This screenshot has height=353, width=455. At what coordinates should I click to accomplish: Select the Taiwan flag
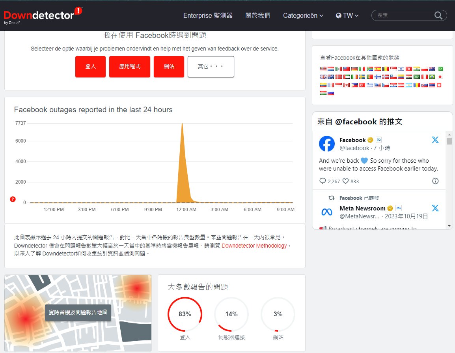(347, 69)
